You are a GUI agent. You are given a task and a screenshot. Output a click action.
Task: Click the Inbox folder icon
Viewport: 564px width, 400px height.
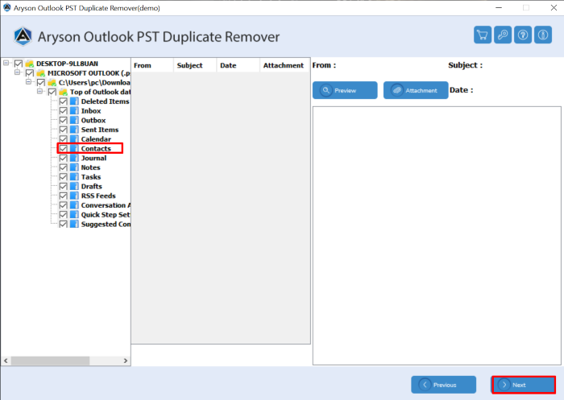[x=74, y=111]
